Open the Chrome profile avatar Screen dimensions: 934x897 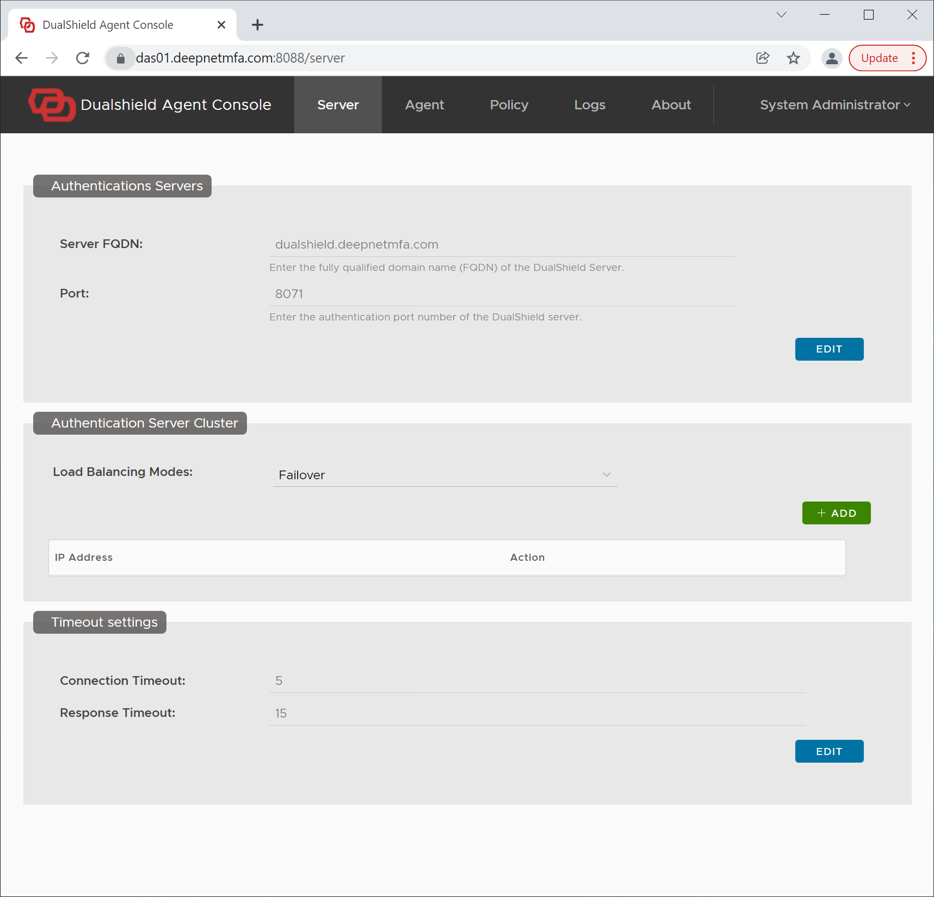pos(831,58)
